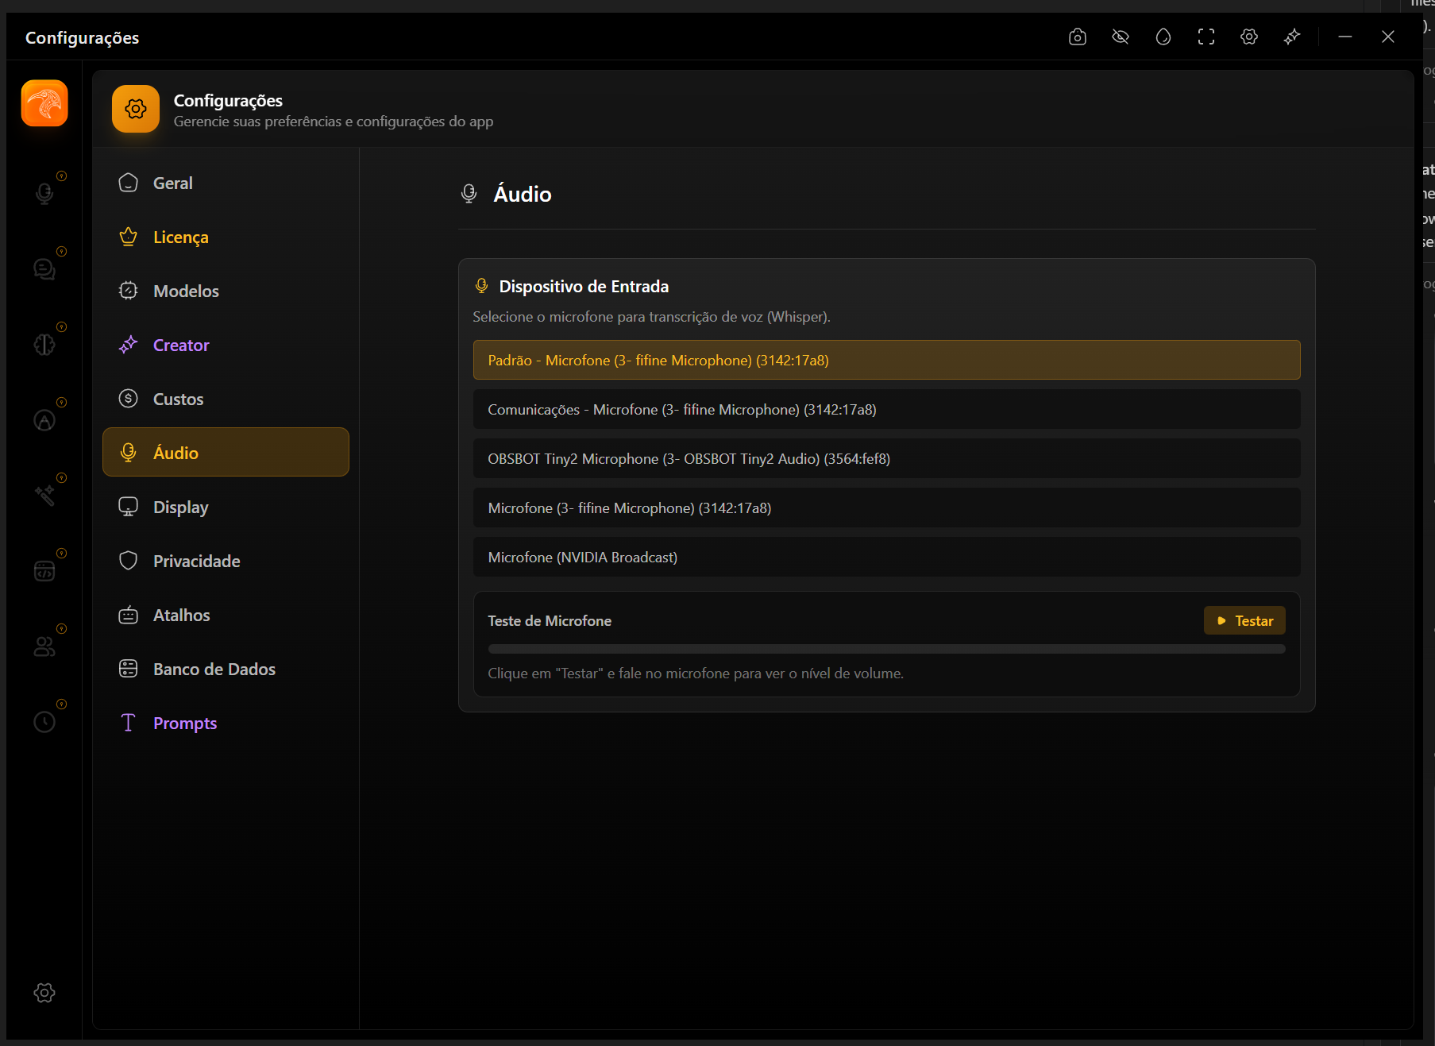
Task: Click the microphone volume level bar
Action: click(x=886, y=649)
